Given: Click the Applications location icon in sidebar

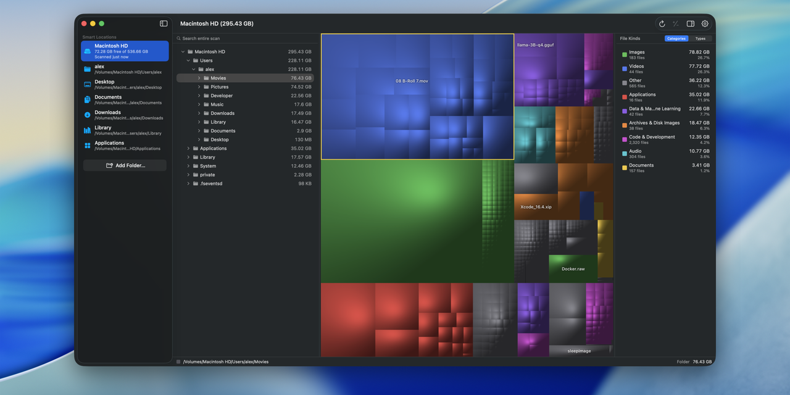Looking at the screenshot, I should click(88, 146).
